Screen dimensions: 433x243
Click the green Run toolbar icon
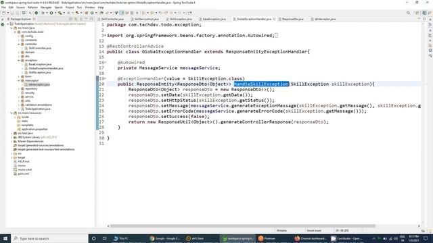coord(51,13)
